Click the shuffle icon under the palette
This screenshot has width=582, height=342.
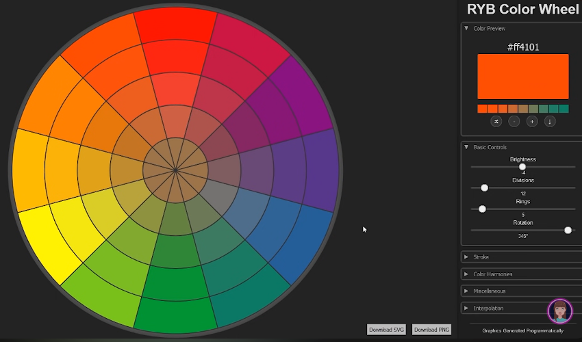tap(496, 121)
